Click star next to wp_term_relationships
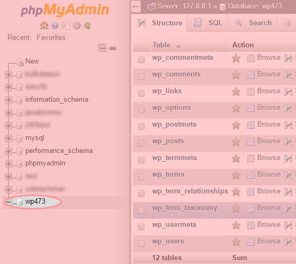Screen dimensions: 296x264 [236, 192]
